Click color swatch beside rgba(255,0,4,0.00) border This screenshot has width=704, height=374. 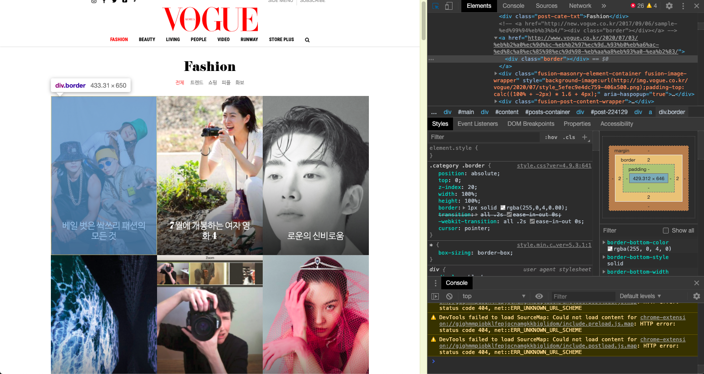pyautogui.click(x=502, y=208)
